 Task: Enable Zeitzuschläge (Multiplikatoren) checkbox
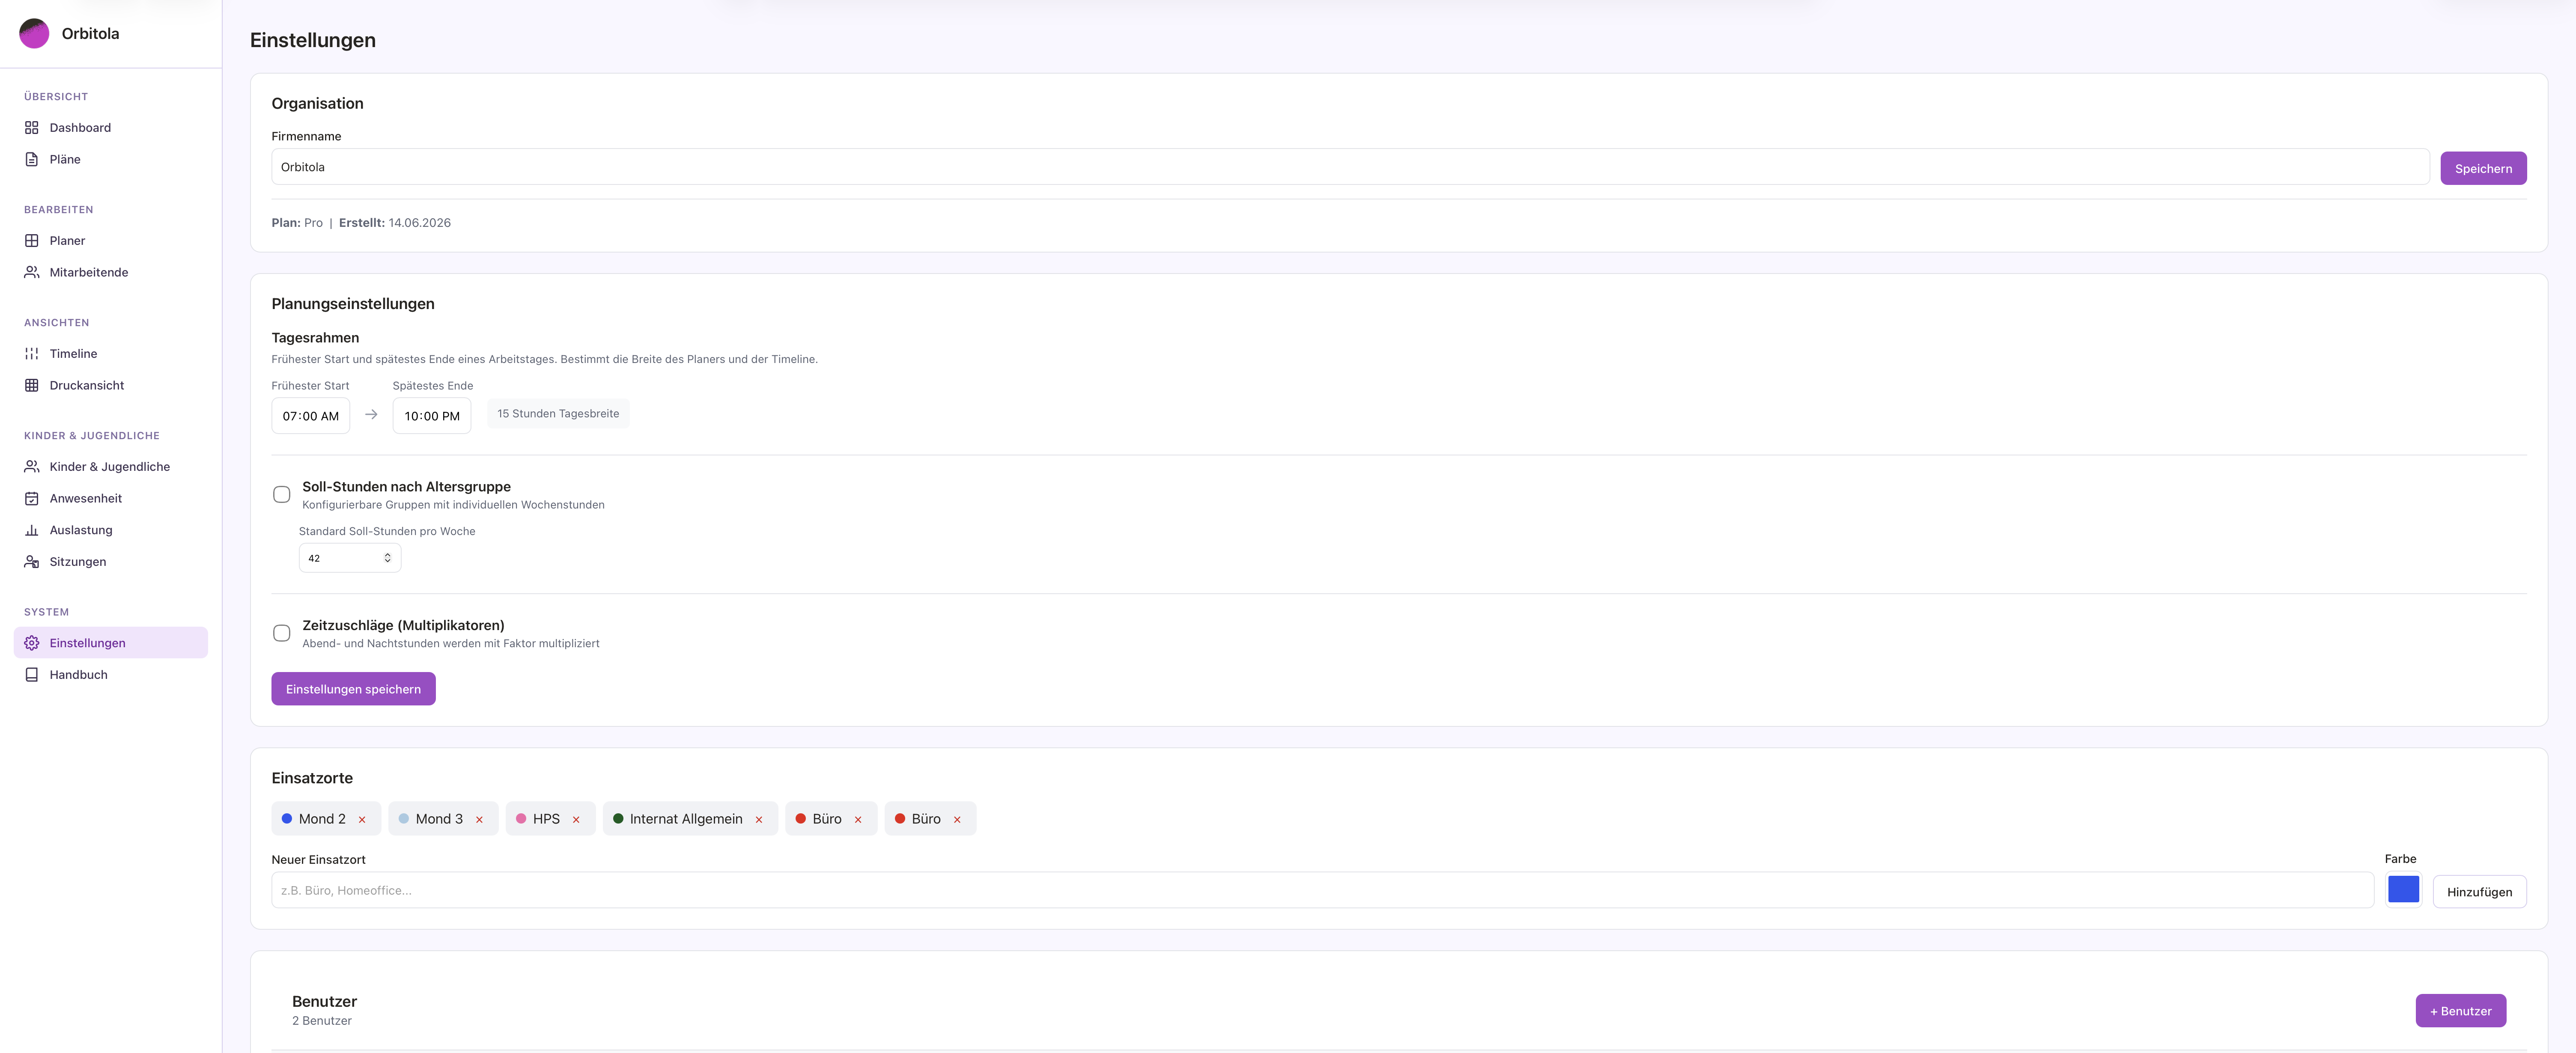coord(282,633)
